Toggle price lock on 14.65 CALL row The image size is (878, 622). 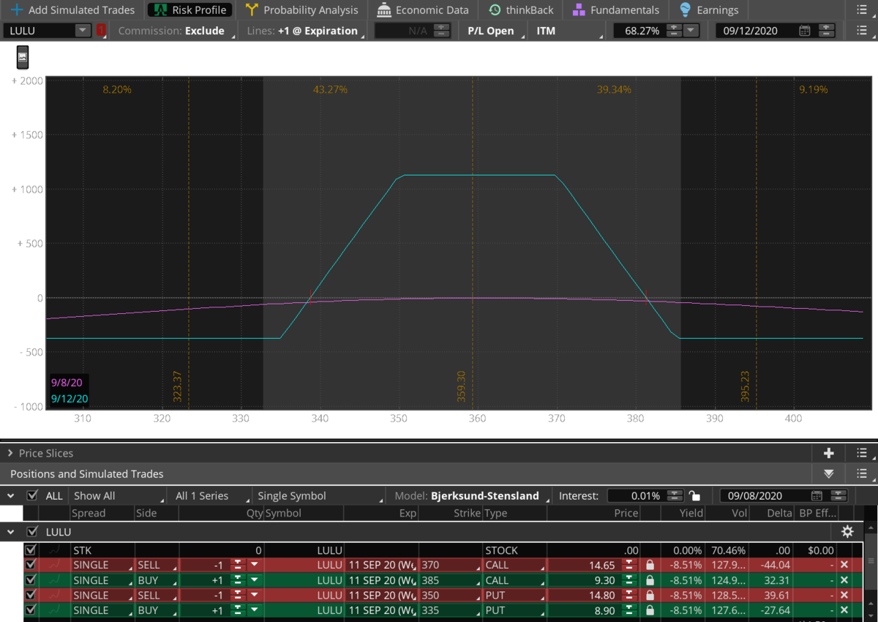click(650, 565)
